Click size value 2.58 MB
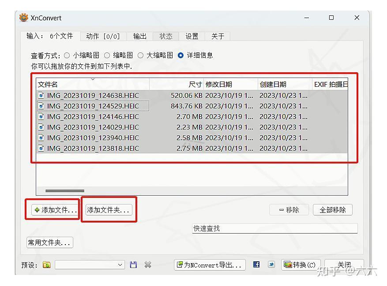The height and width of the screenshot is (286, 387). pyautogui.click(x=189, y=137)
